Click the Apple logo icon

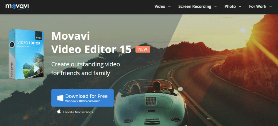tap(59, 112)
